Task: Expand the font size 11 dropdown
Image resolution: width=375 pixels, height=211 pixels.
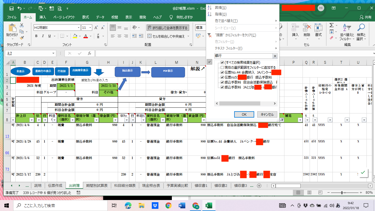Action: coord(90,28)
